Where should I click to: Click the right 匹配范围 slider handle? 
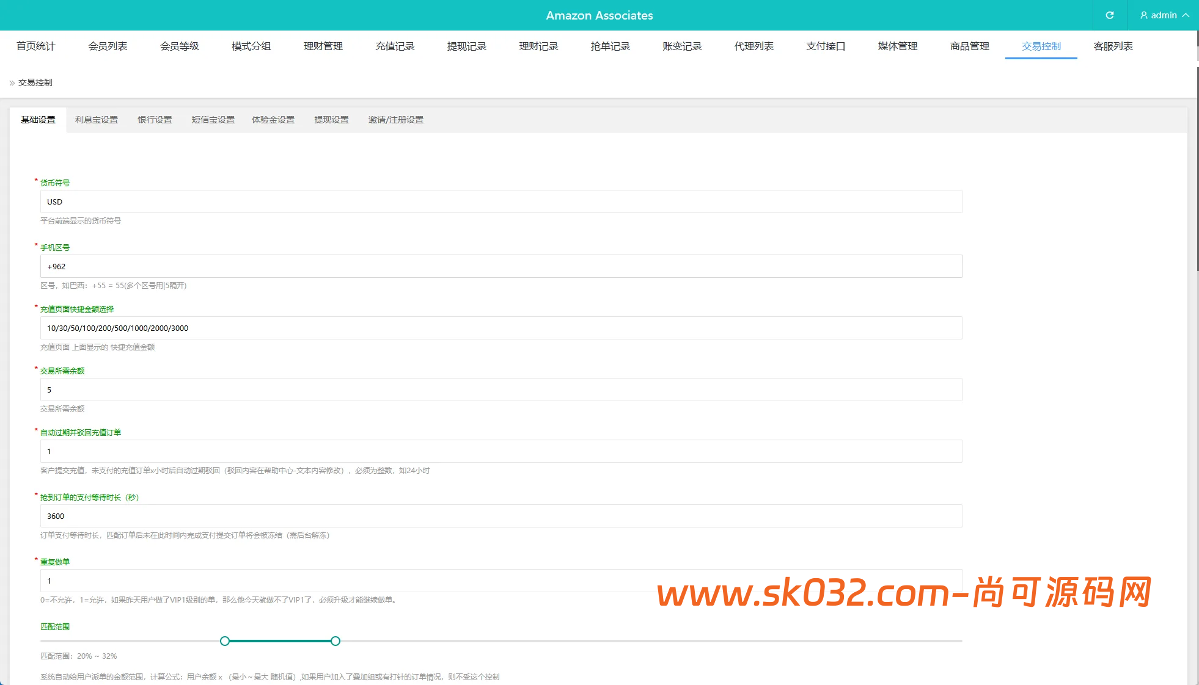335,641
